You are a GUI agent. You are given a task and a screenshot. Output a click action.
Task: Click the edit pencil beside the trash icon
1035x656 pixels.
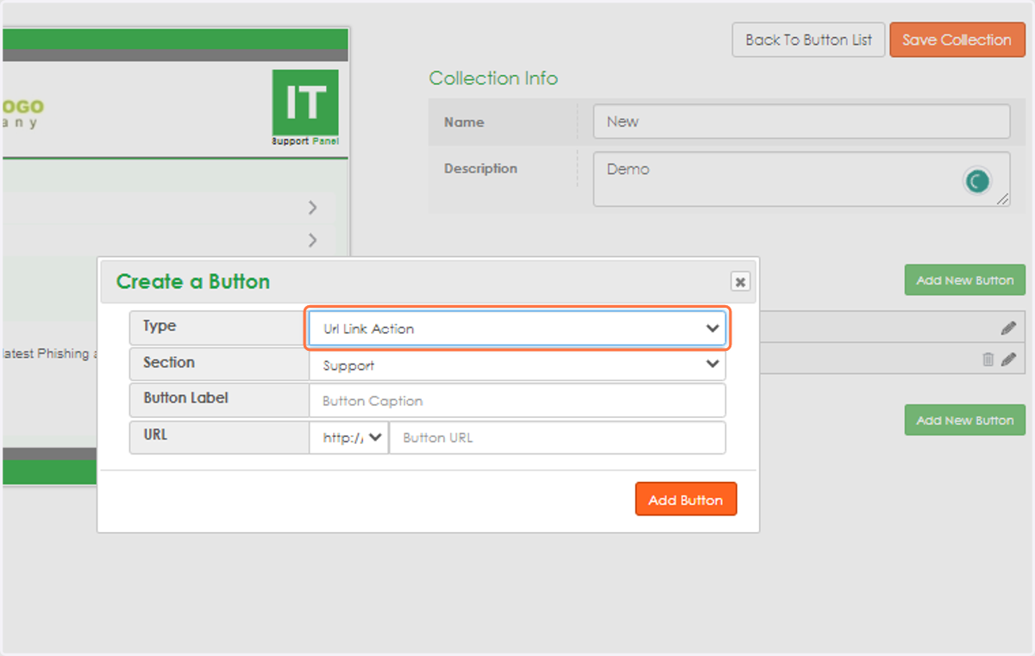[x=1008, y=359]
